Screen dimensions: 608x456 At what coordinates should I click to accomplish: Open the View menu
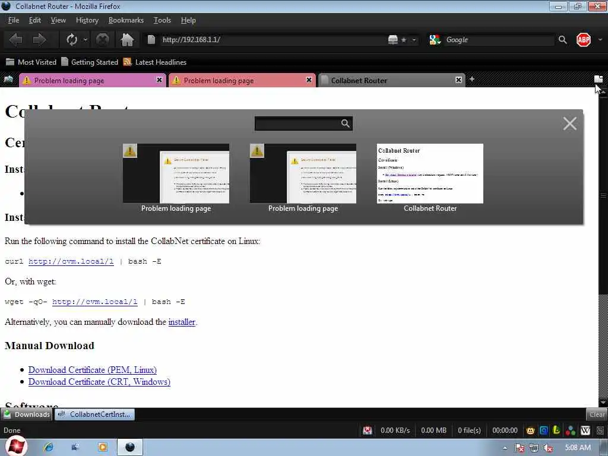pos(58,20)
